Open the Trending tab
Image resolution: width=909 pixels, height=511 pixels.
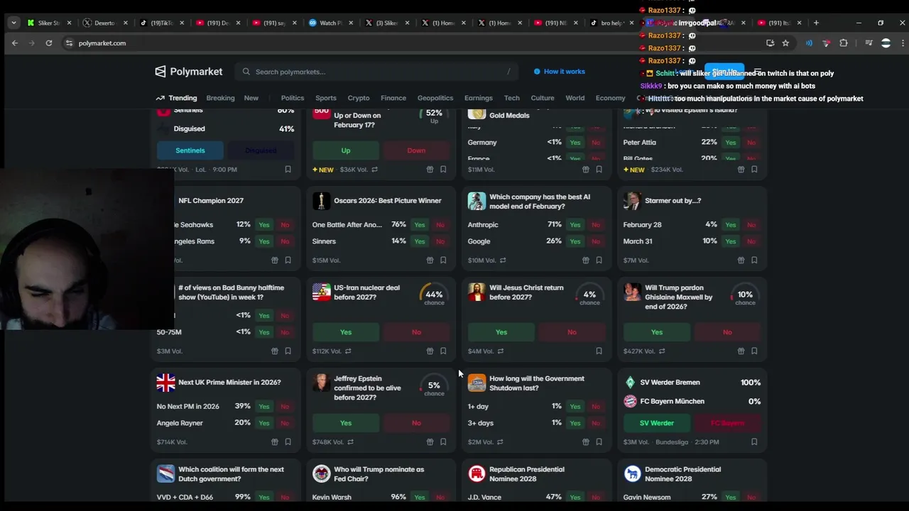pyautogui.click(x=176, y=98)
